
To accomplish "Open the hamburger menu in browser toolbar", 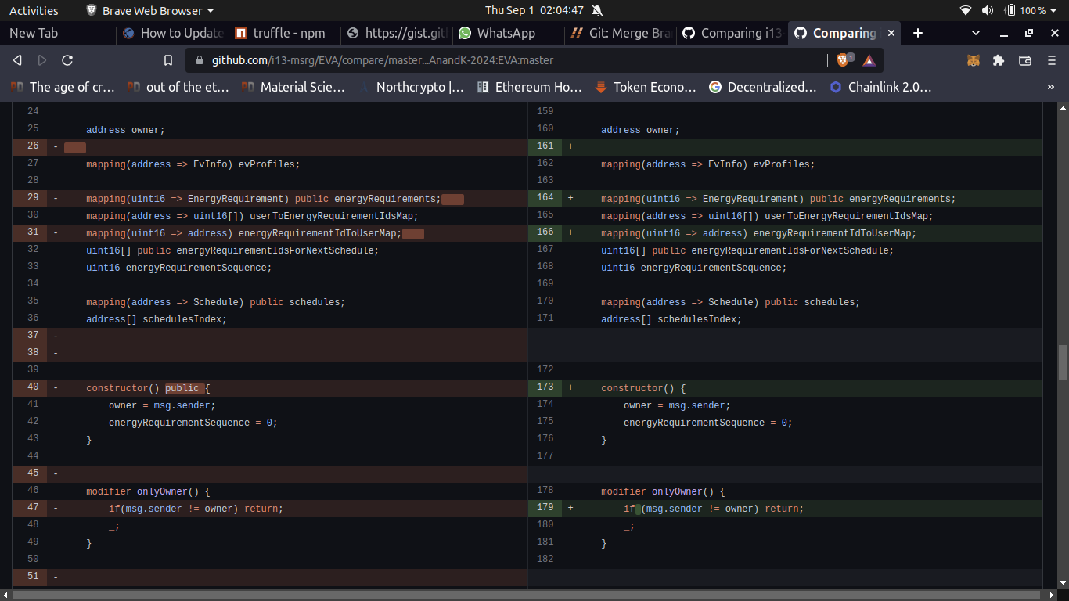I will click(1053, 59).
